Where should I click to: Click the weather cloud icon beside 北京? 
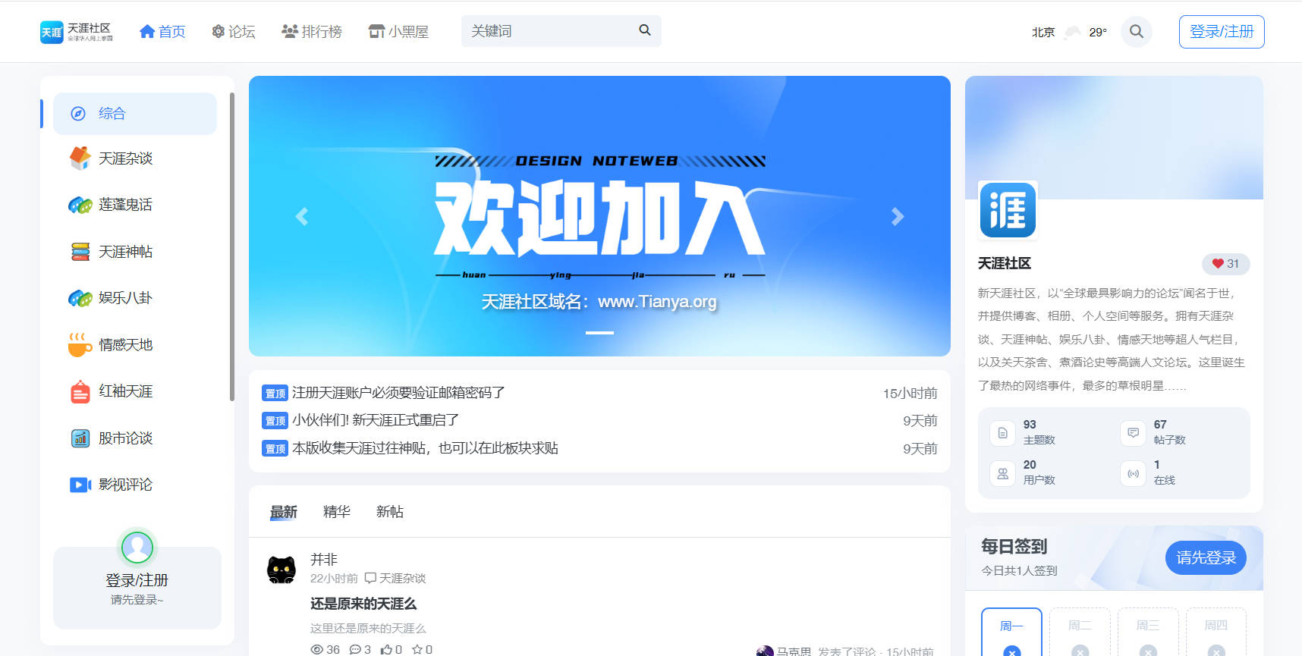click(x=1072, y=32)
